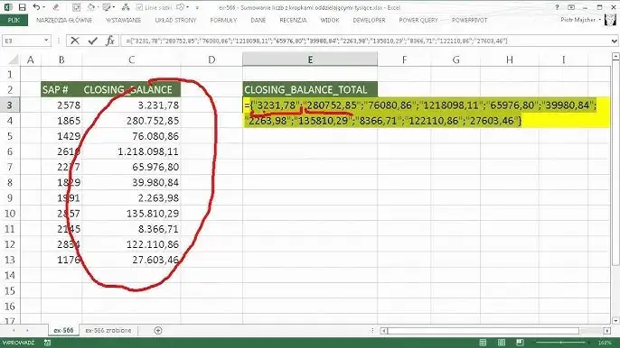Switch to Page Break Preview
The image size is (620, 348).
520,343
